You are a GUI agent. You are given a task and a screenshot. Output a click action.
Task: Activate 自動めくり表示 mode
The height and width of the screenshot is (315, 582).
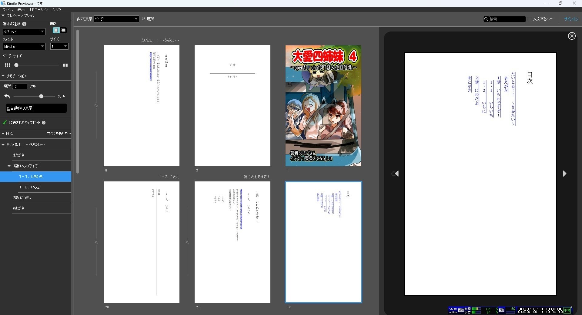click(36, 108)
